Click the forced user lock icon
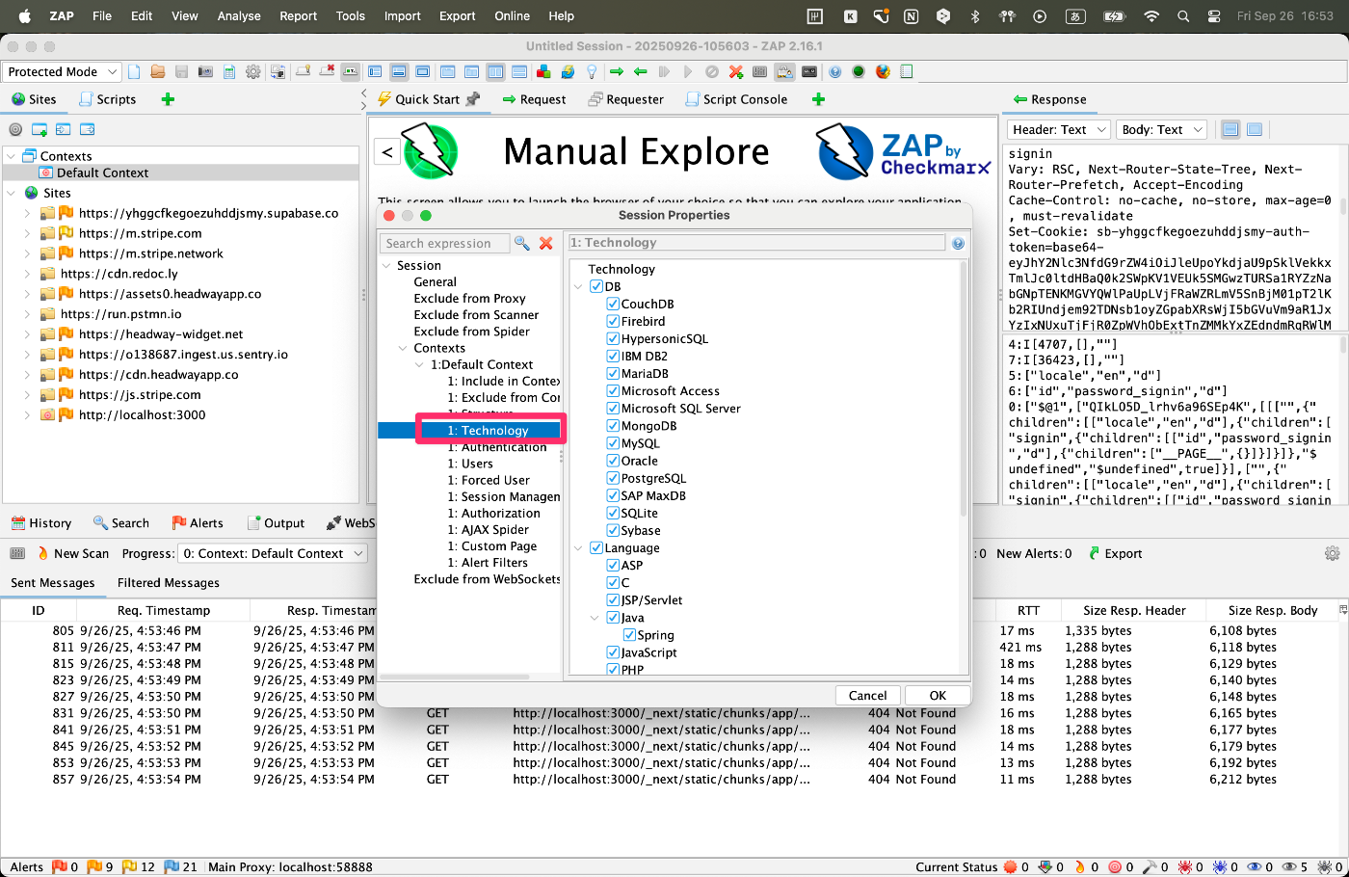Viewport: 1349px width, 877px height. [784, 71]
